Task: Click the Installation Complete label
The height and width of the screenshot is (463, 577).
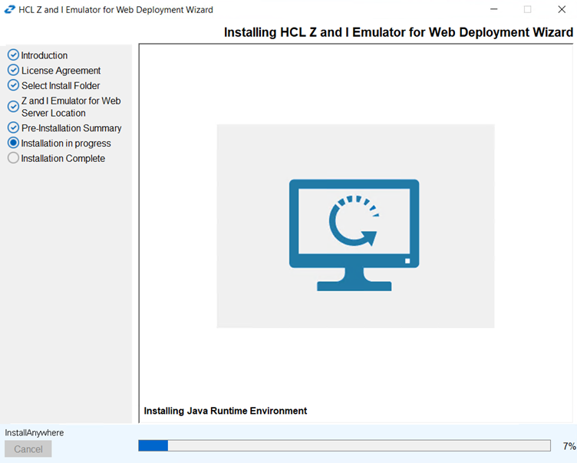Action: point(63,158)
